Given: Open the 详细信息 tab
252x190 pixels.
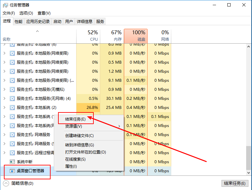Looking at the screenshot, I should pyautogui.click(x=85, y=22).
